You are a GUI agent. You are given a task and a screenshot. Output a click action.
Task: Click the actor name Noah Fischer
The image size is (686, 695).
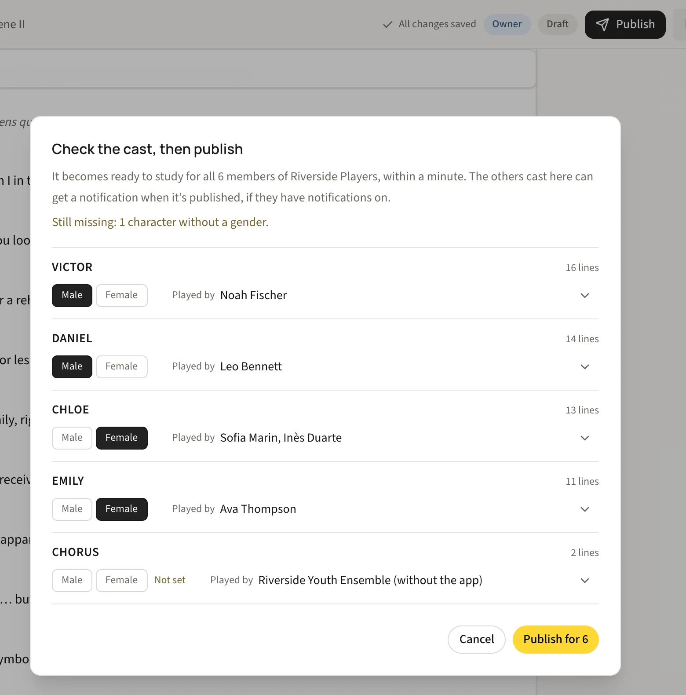[x=253, y=295]
